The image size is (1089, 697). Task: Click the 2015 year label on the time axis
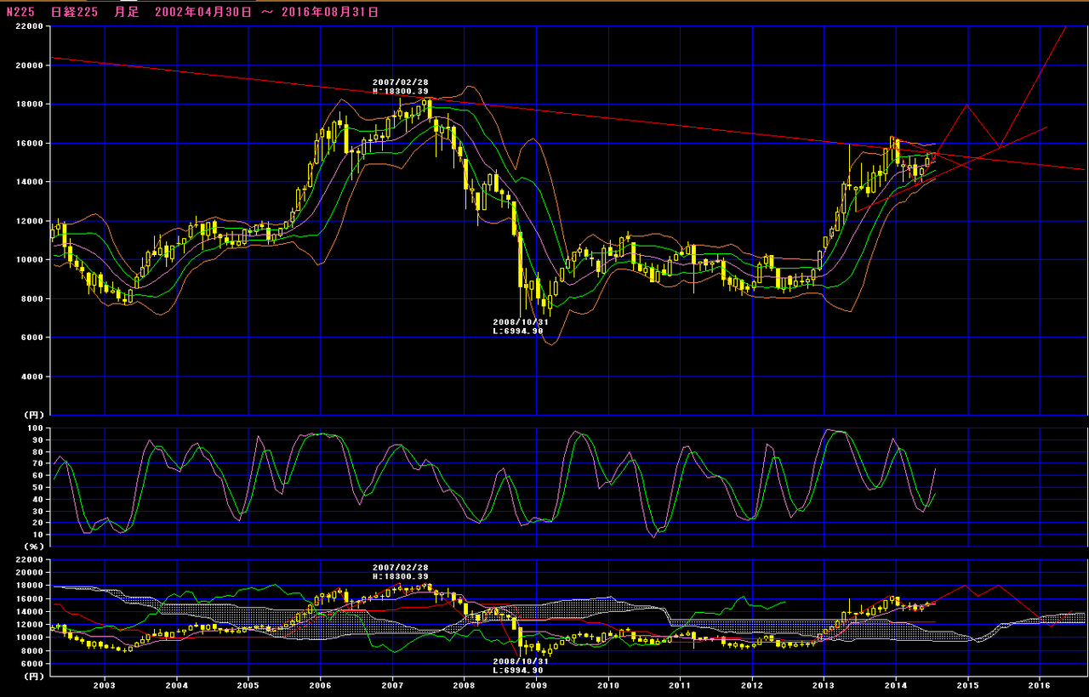click(967, 685)
